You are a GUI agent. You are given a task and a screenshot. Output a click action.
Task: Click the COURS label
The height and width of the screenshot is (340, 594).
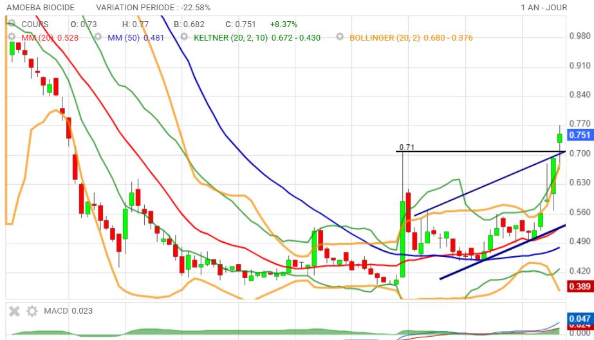pyautogui.click(x=35, y=24)
